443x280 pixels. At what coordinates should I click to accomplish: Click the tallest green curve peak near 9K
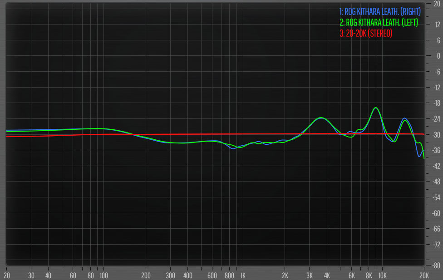pos(375,108)
